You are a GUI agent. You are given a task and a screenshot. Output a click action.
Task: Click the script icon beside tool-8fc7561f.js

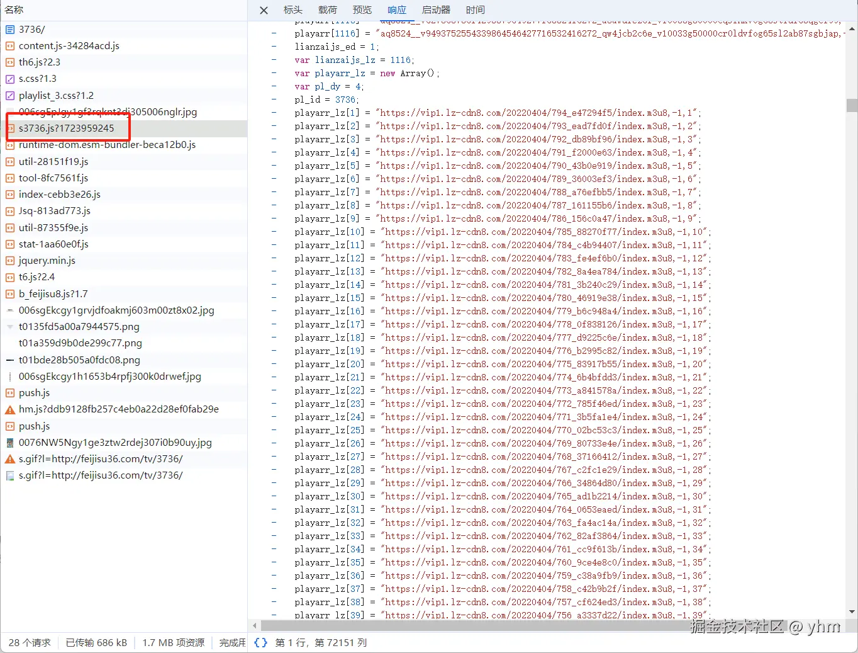click(x=10, y=178)
